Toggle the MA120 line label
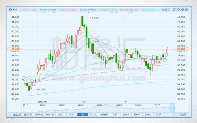 (129, 10)
